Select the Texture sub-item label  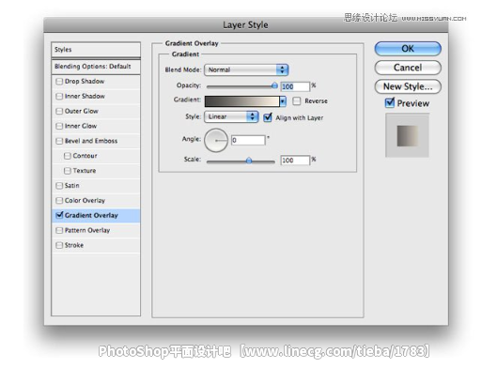(x=85, y=171)
